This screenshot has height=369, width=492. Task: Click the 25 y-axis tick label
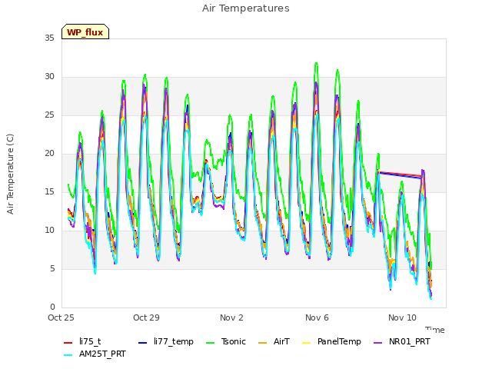(x=49, y=115)
